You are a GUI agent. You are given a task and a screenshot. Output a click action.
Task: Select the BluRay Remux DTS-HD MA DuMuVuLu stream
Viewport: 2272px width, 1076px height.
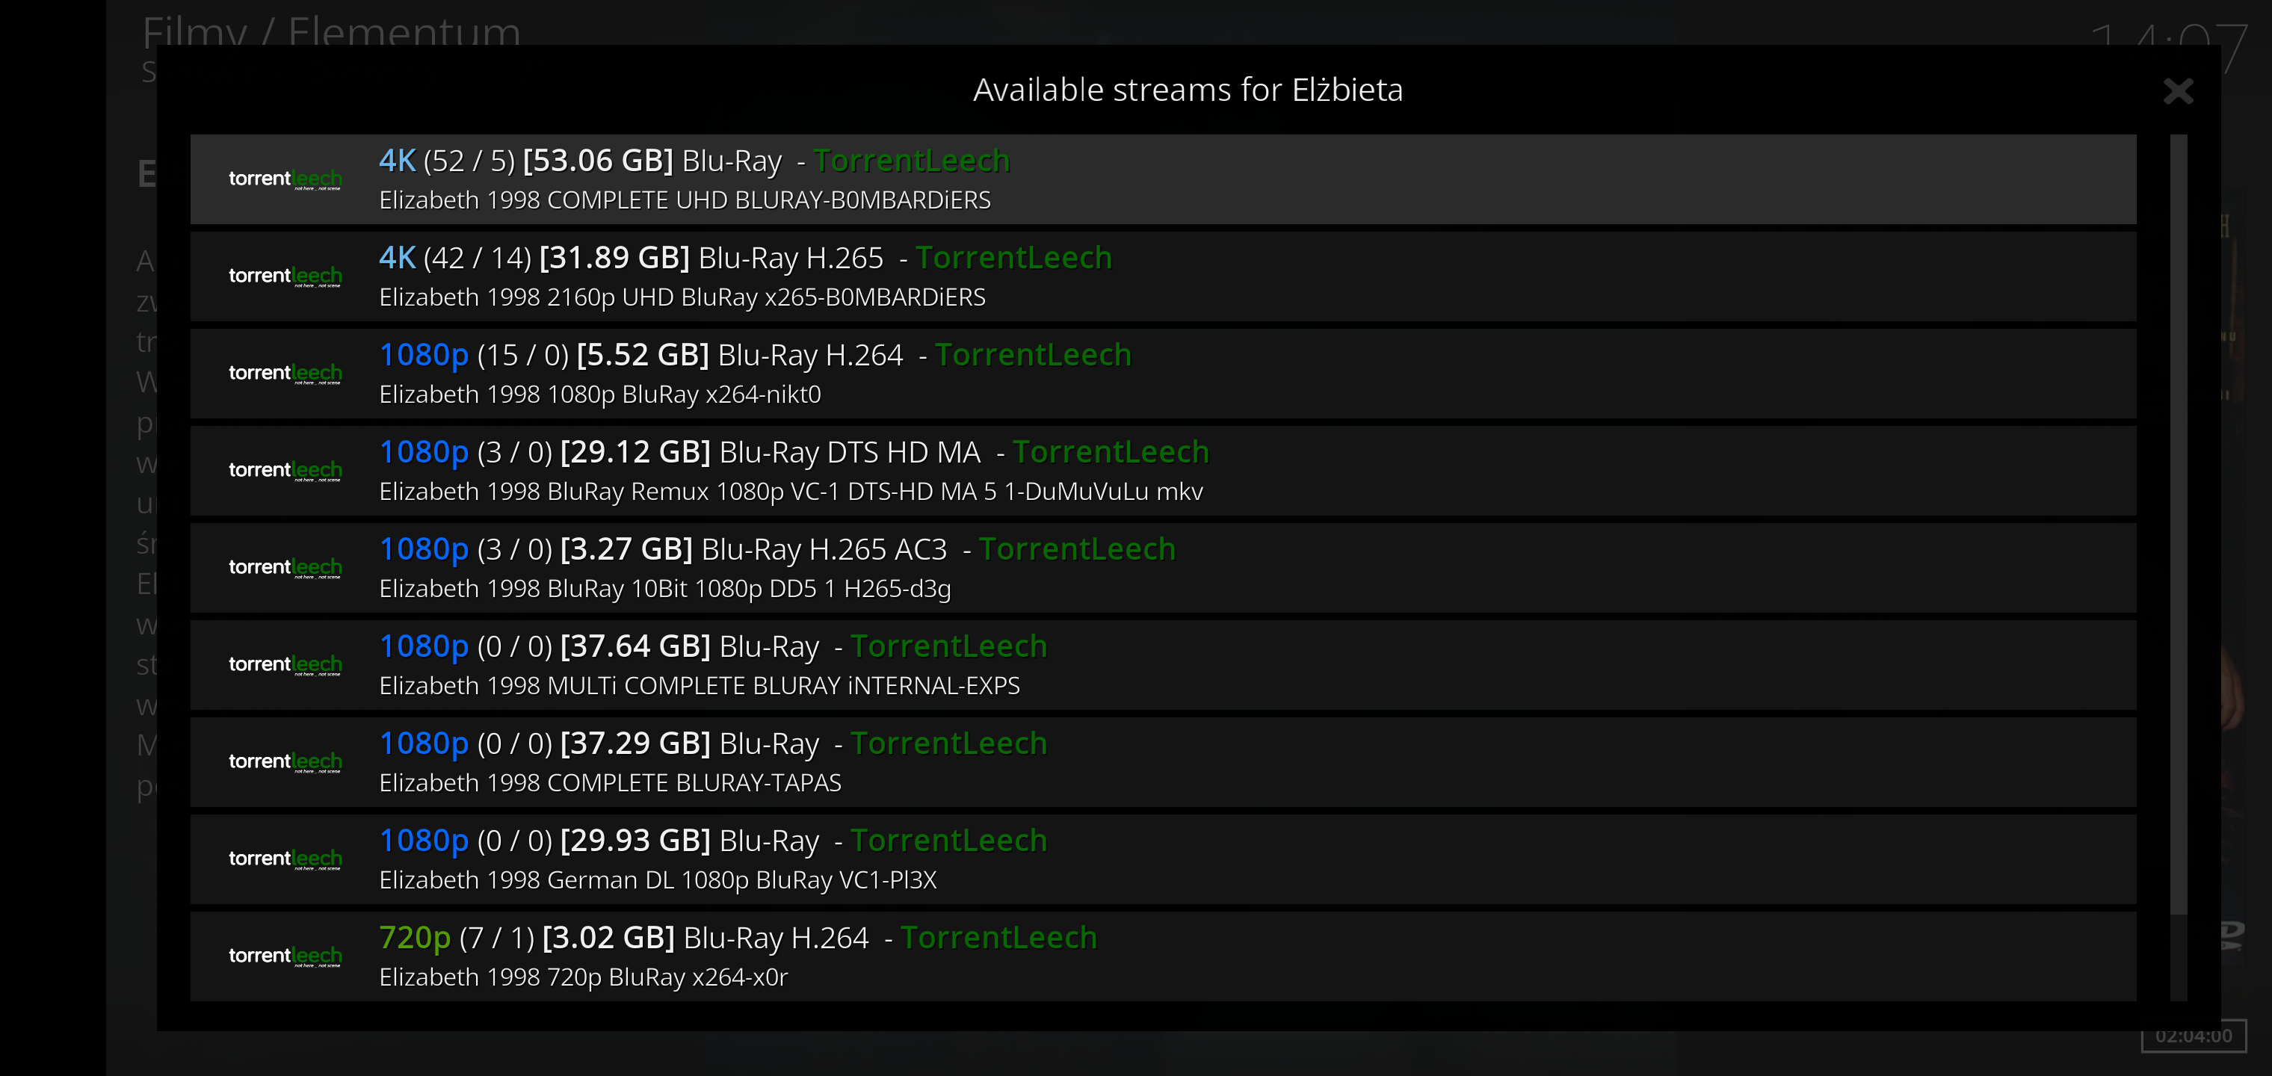(x=1162, y=470)
